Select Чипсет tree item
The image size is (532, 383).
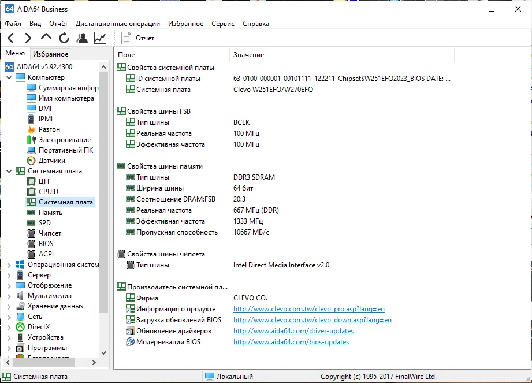coord(44,233)
